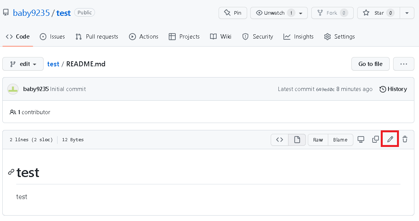Open the Raw file view
Screen dimensions: 419x221
click(318, 140)
